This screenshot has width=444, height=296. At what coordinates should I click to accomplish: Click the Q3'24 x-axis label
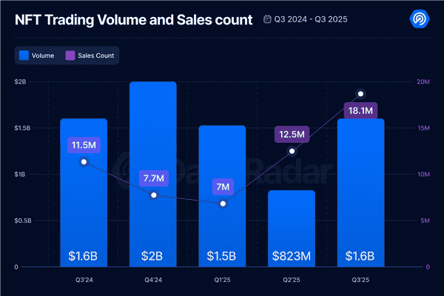pos(84,281)
